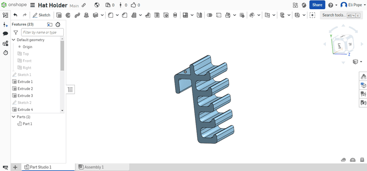Click the Extrude tool icon
Viewport: 367px width, 171px height.
59,15
